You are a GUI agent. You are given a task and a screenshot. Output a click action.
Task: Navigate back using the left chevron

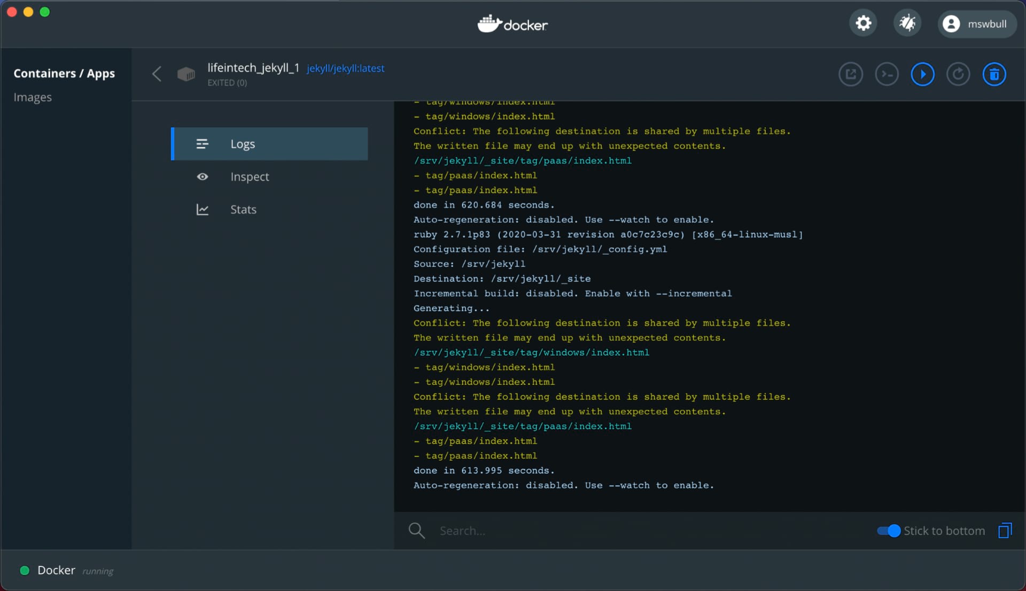pos(157,74)
